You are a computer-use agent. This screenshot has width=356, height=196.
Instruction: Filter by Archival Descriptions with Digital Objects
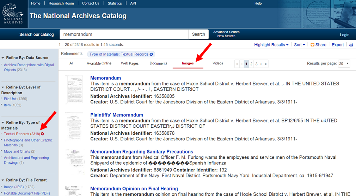(x=29, y=67)
